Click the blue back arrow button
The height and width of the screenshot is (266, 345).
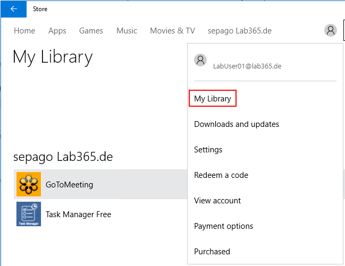click(x=14, y=9)
